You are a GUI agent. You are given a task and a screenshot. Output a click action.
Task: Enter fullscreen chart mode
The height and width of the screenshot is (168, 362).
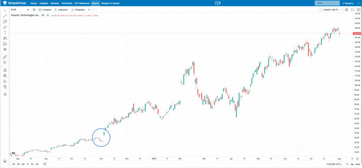coord(352,10)
